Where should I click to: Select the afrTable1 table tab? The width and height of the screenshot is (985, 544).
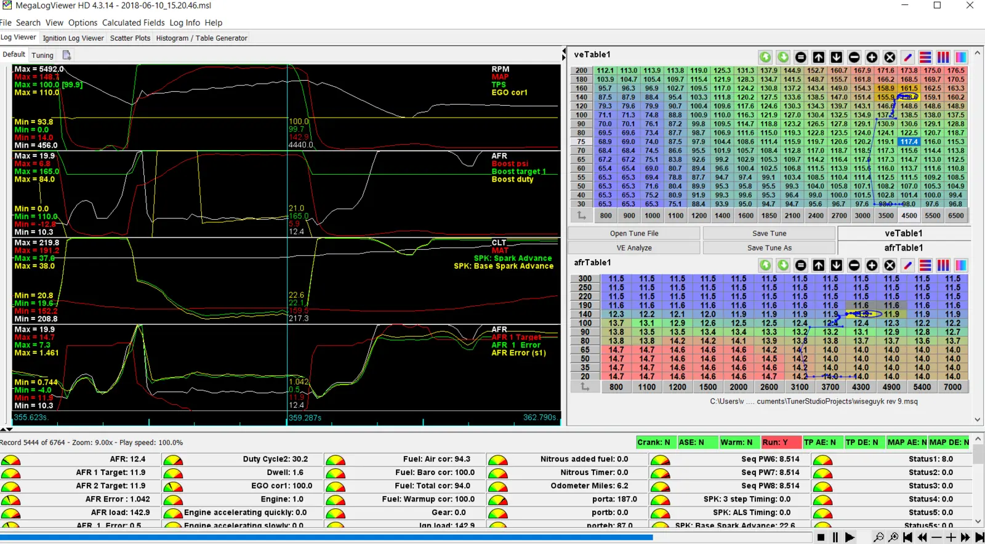click(x=903, y=247)
